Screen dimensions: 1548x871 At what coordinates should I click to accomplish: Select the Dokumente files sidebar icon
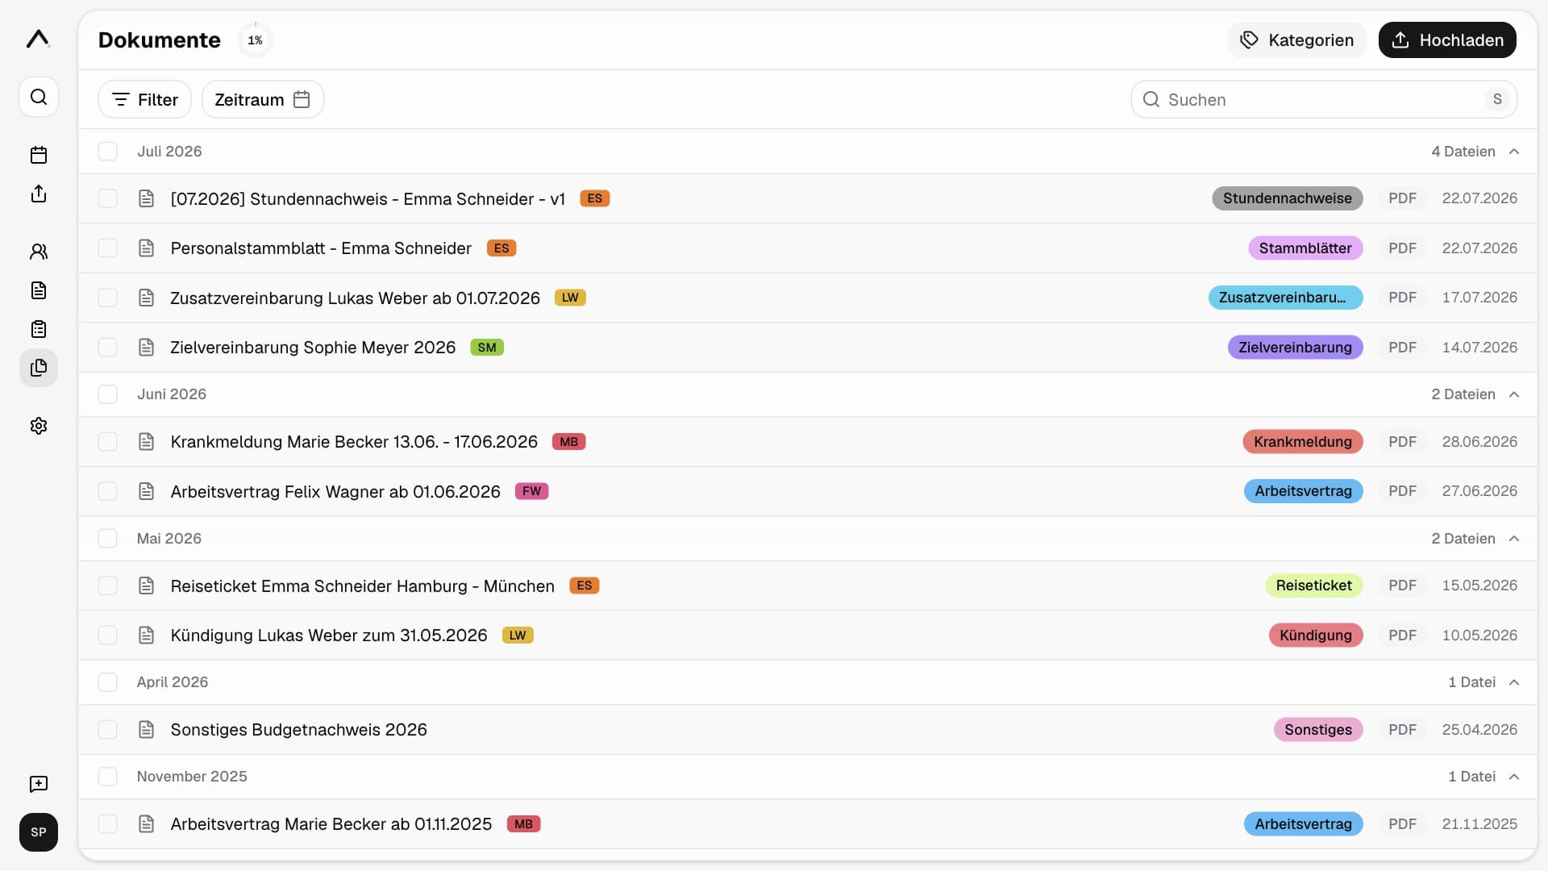click(39, 368)
